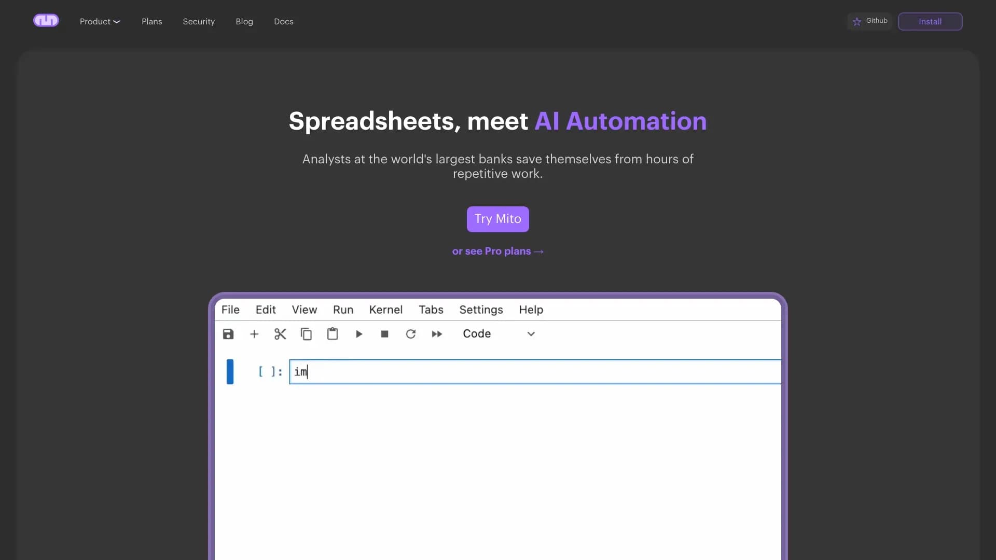Click the Install button

930,21
